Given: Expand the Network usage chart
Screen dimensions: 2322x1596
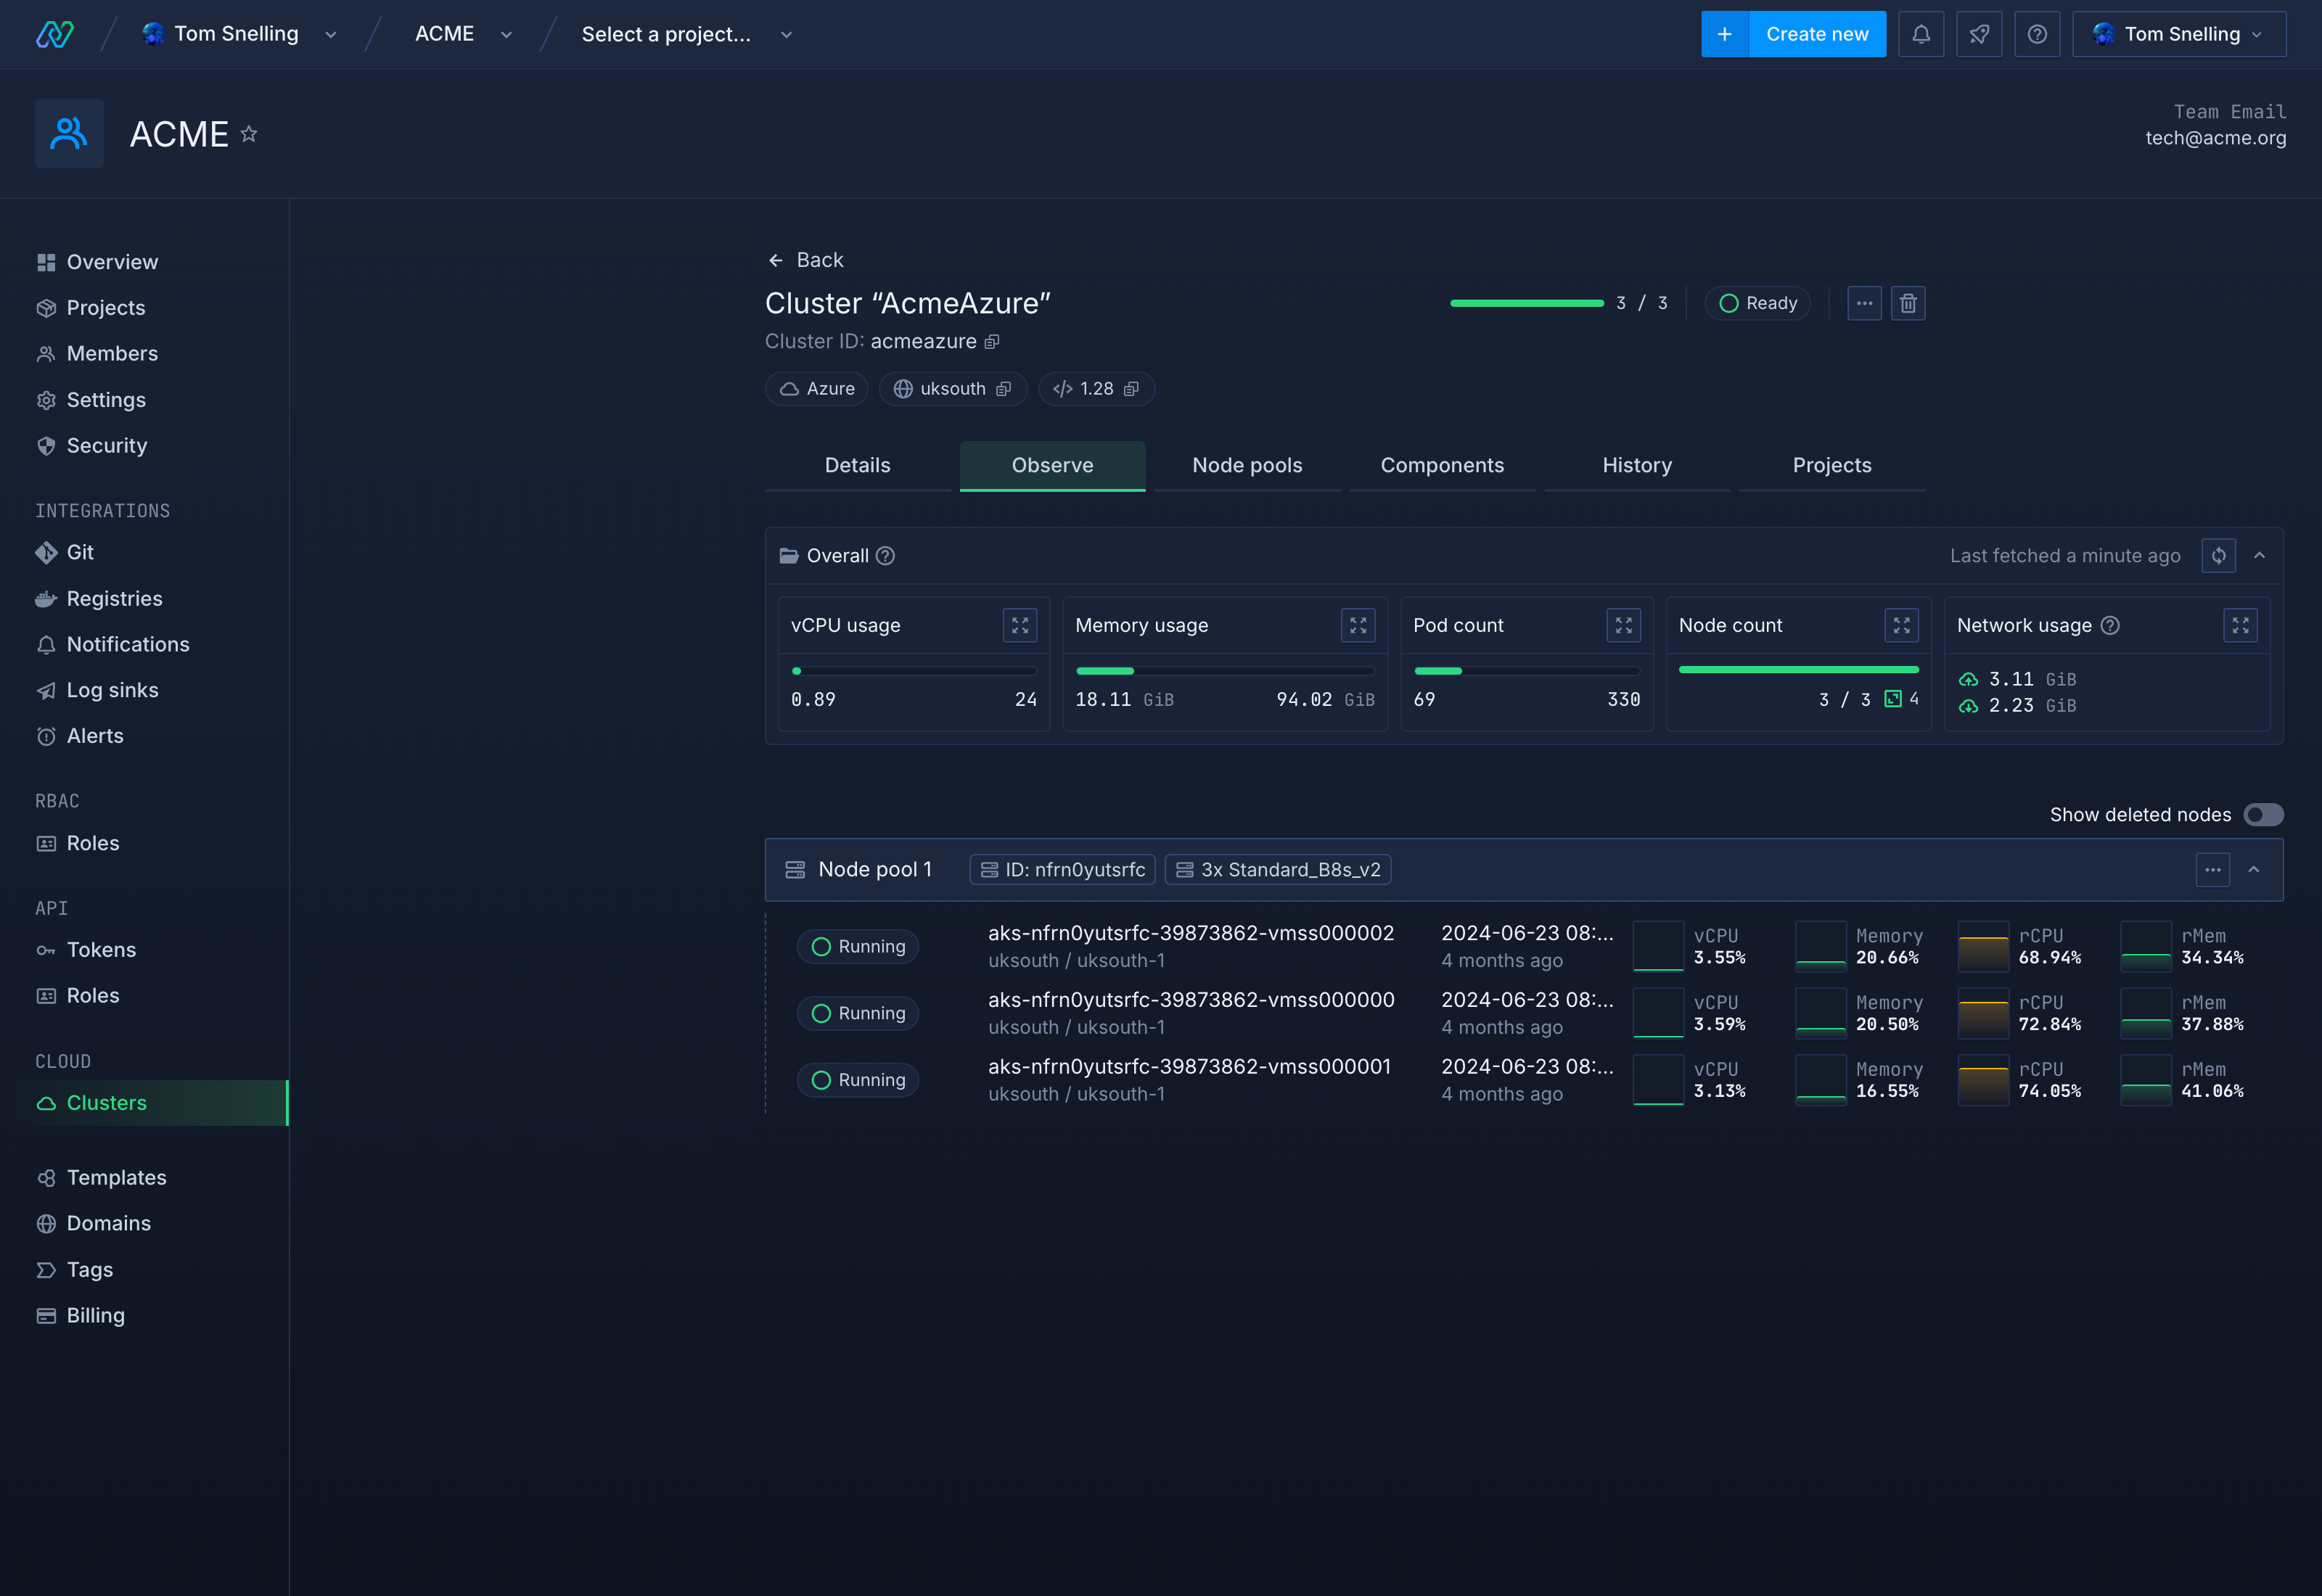Looking at the screenshot, I should [2240, 625].
